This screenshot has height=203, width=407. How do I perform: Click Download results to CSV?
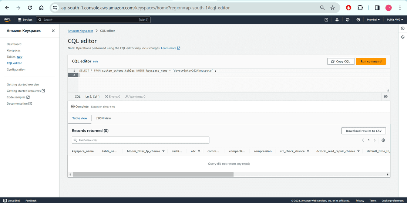coord(364,131)
